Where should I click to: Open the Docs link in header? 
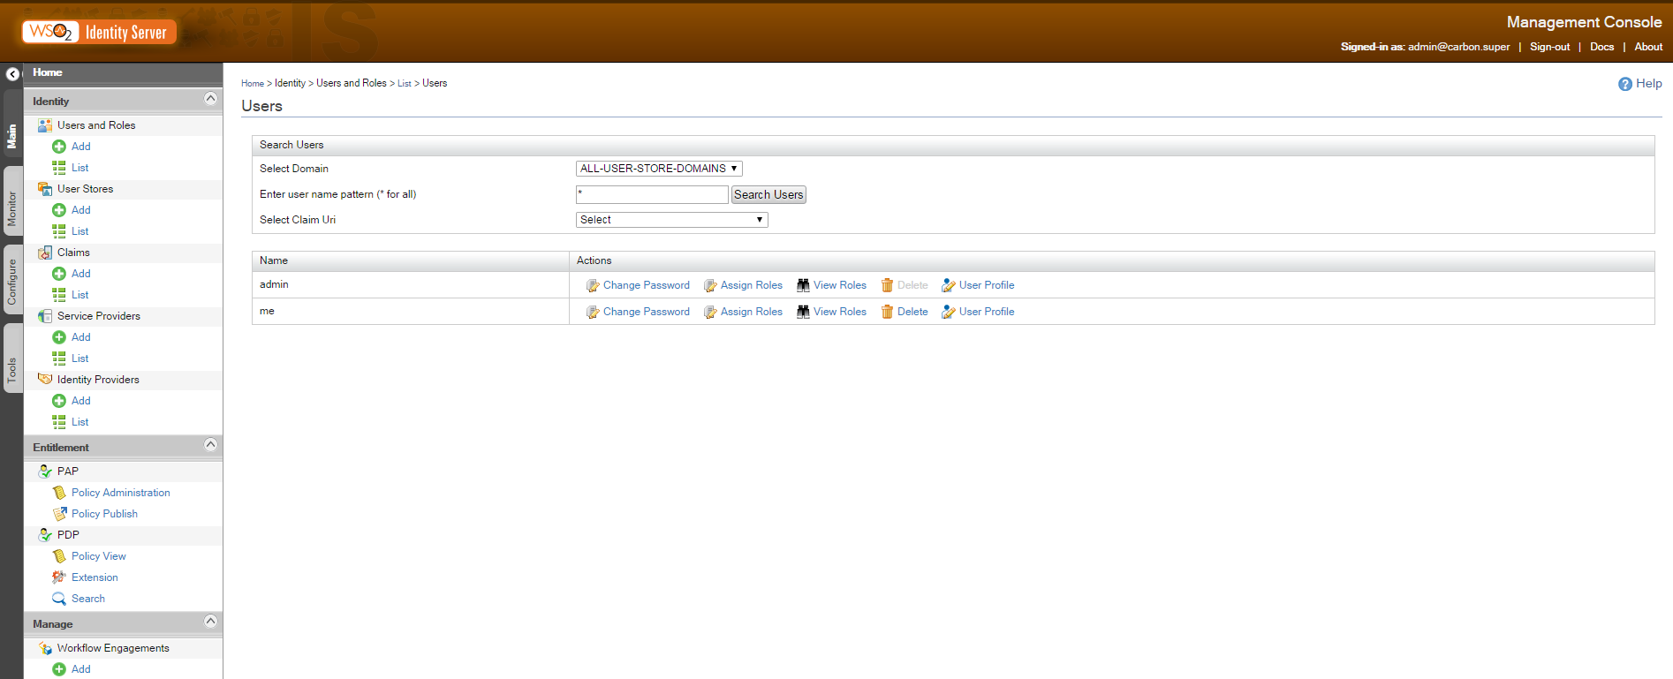tap(1601, 47)
